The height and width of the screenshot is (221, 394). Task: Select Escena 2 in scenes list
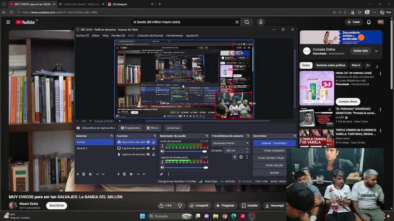coord(94,148)
